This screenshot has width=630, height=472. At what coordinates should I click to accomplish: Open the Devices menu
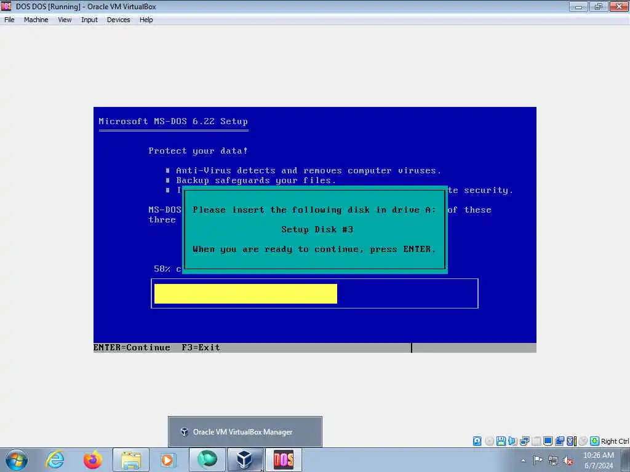point(118,20)
